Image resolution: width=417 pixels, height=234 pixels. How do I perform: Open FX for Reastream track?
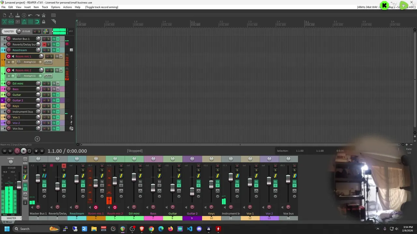54,50
